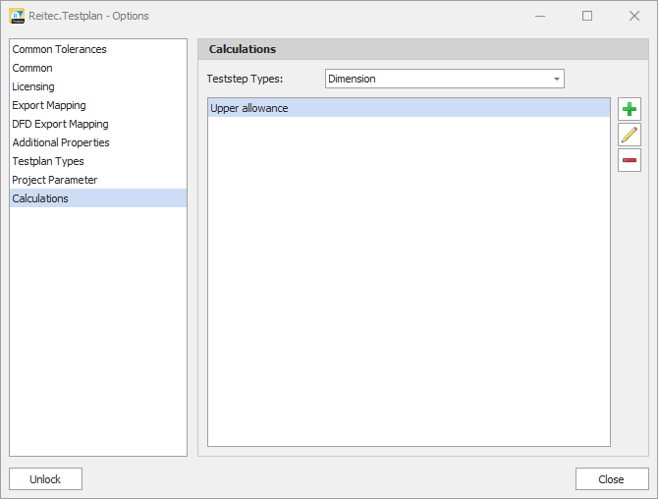This screenshot has width=658, height=499.
Task: Go to Export Mapping settings
Action: pos(49,105)
